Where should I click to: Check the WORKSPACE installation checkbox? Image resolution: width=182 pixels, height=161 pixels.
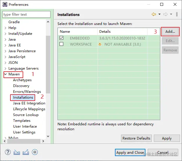[62, 44]
